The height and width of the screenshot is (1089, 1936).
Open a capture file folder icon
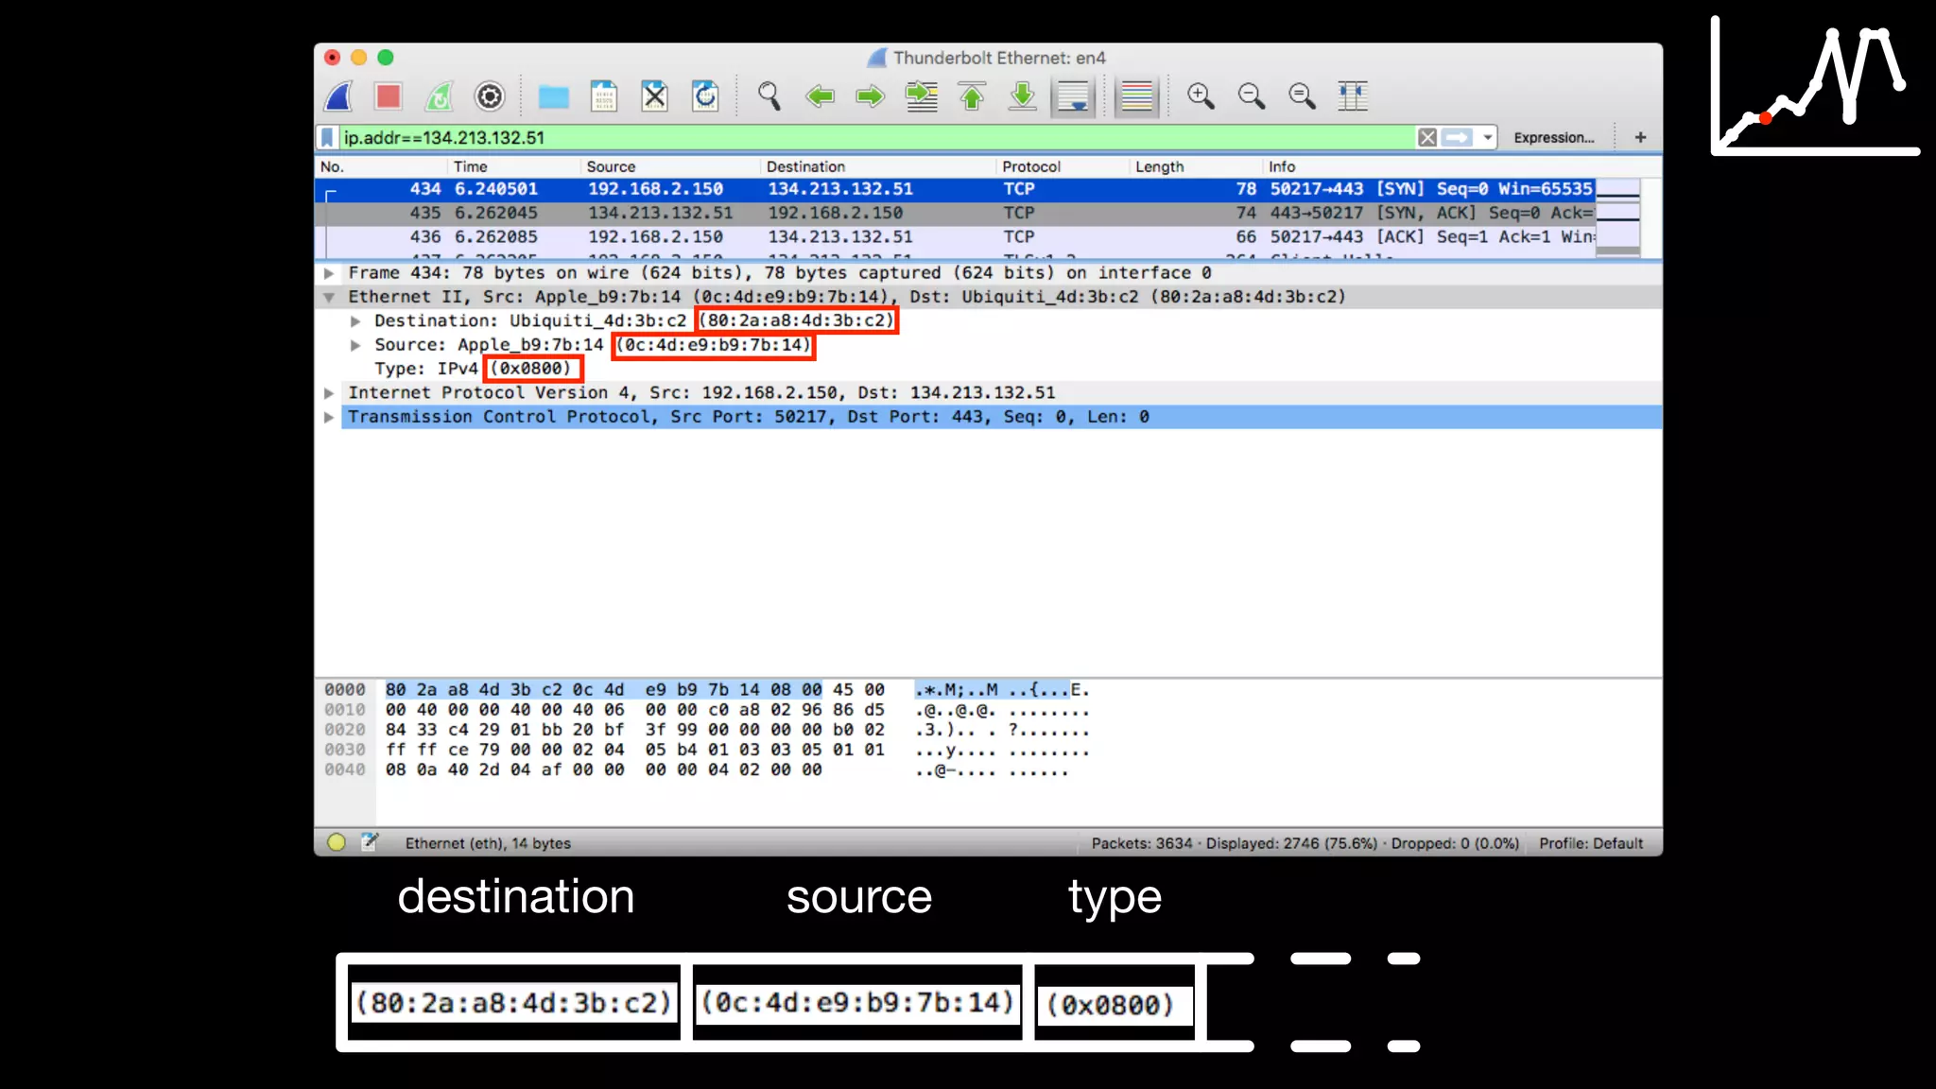[554, 96]
